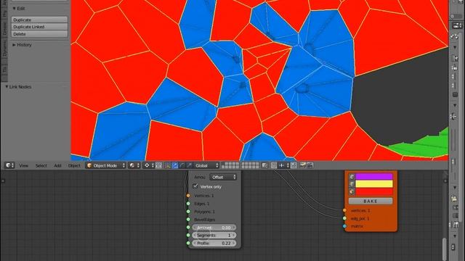Screen dimensions: 465x261
Task: Click the node editor vertical scrollbar
Action: 445,249
